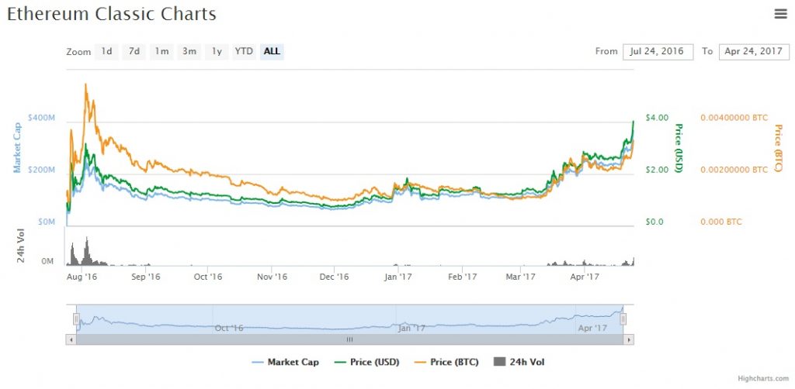Set zoom range to 7d
The image size is (795, 389).
click(x=134, y=52)
